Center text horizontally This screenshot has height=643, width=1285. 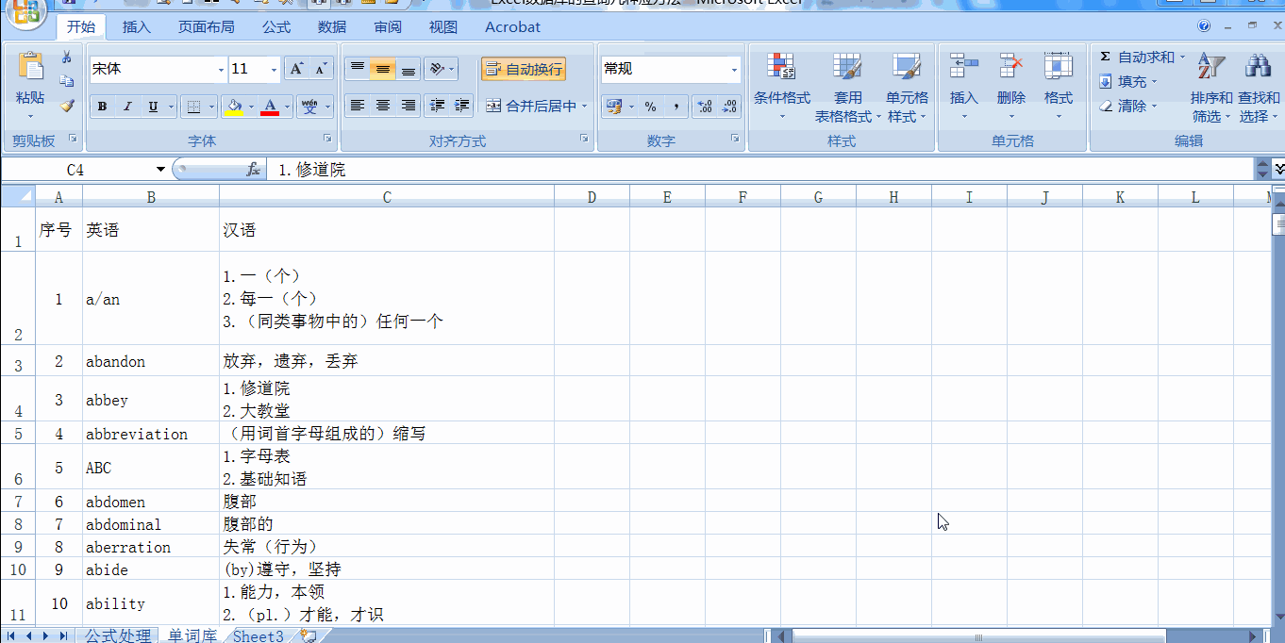point(382,106)
